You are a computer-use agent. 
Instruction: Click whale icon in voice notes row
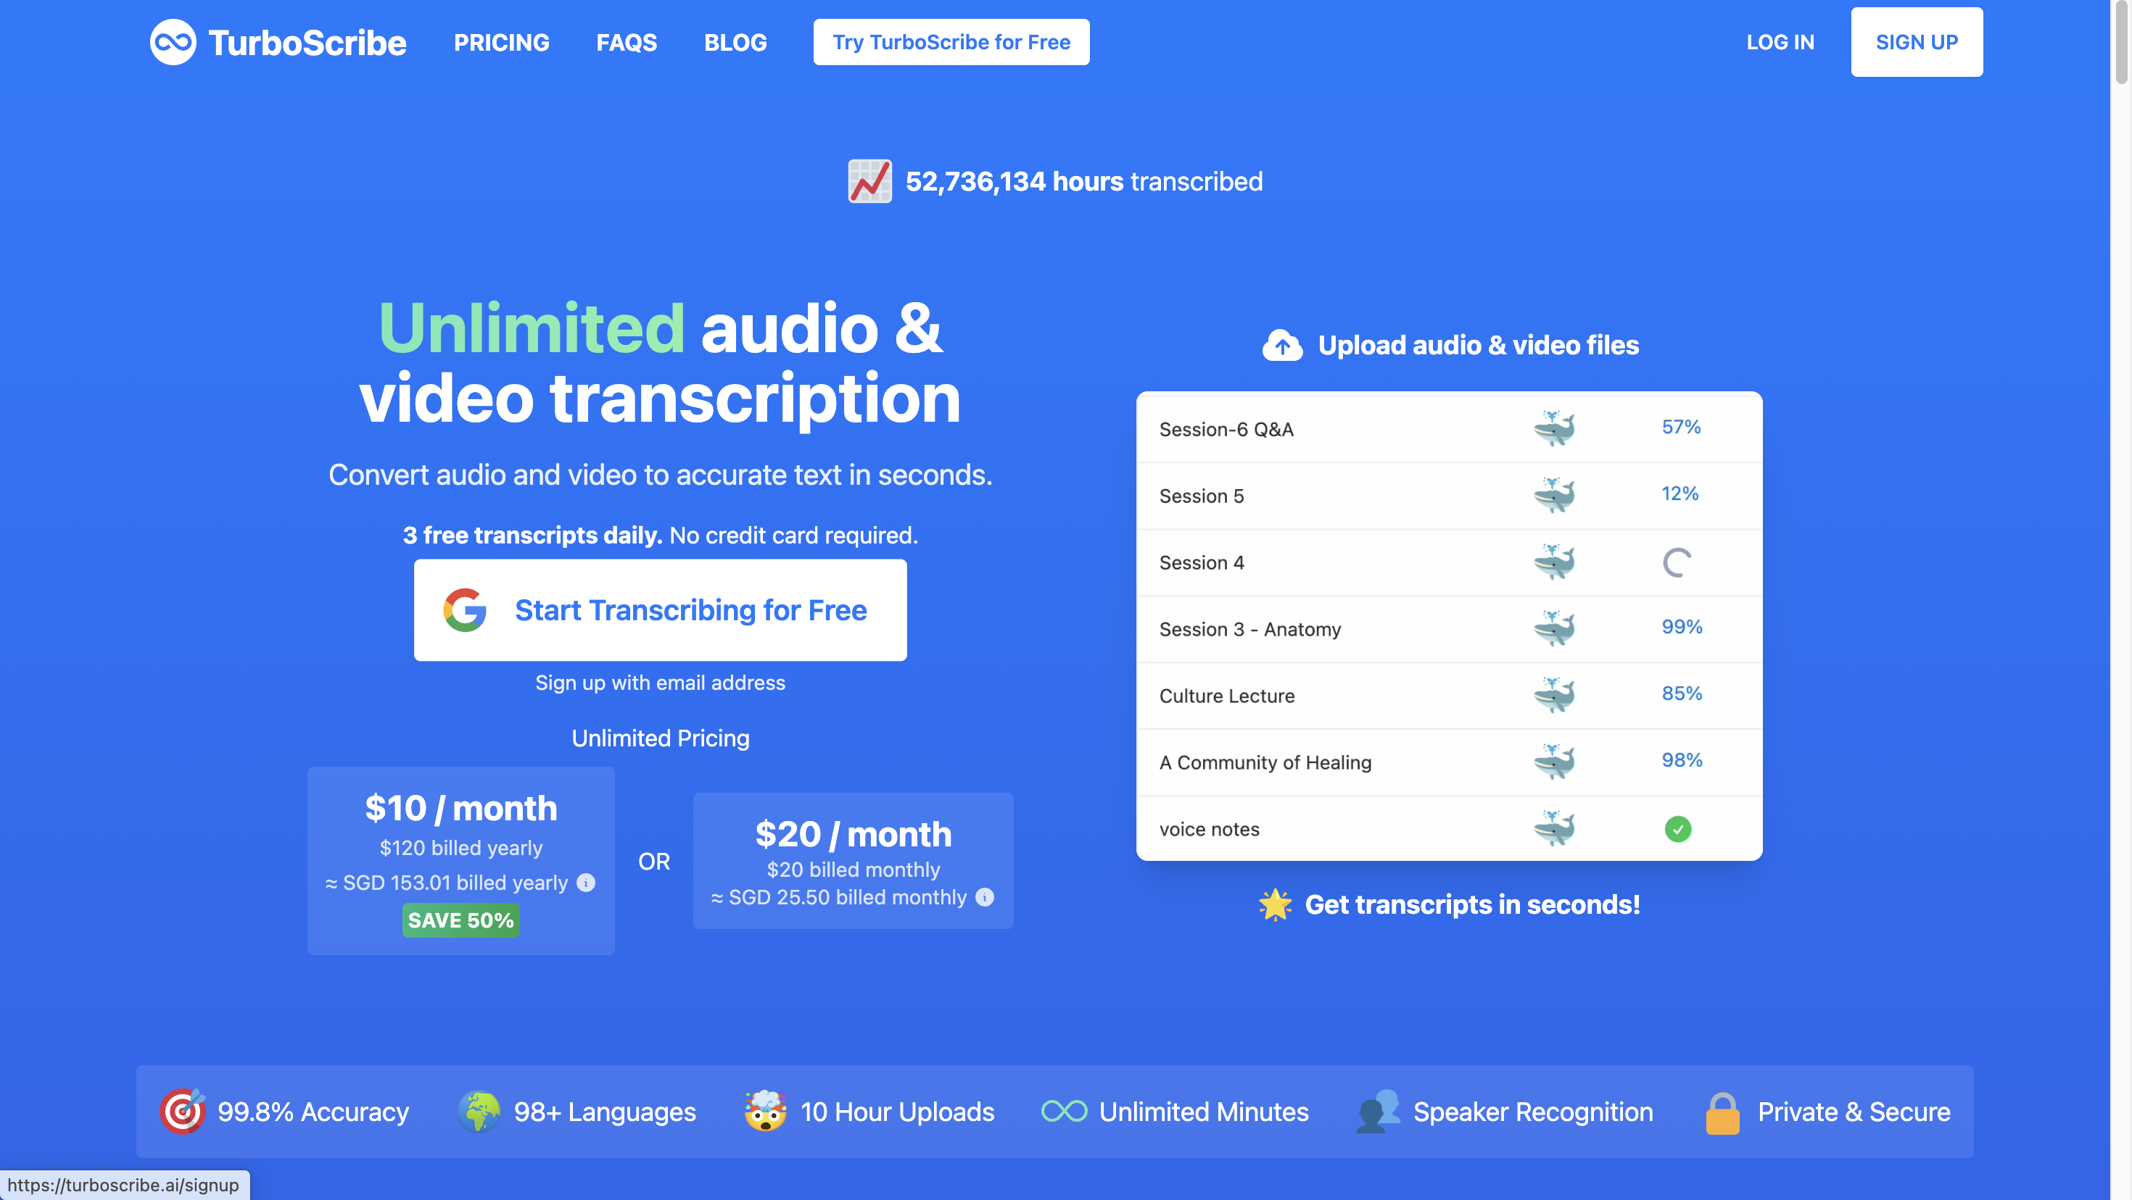[x=1553, y=829]
